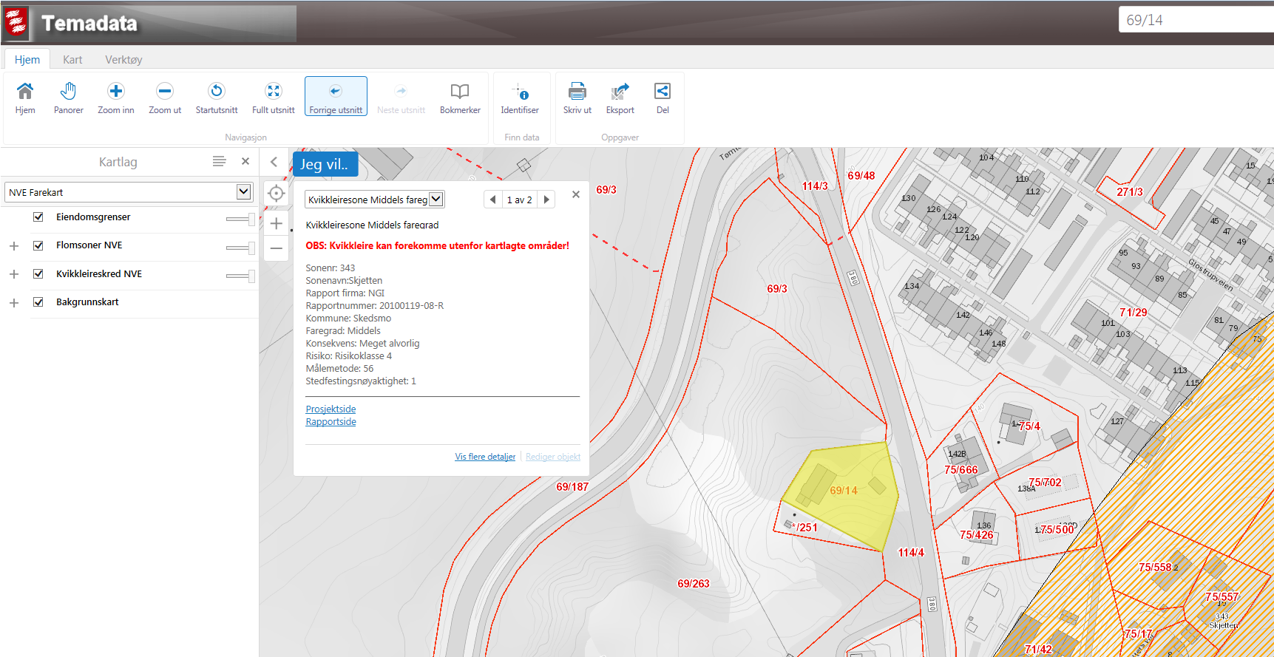Click parcel label 71/29 on map
Screen dimensions: 1274x657
[x=1134, y=313]
